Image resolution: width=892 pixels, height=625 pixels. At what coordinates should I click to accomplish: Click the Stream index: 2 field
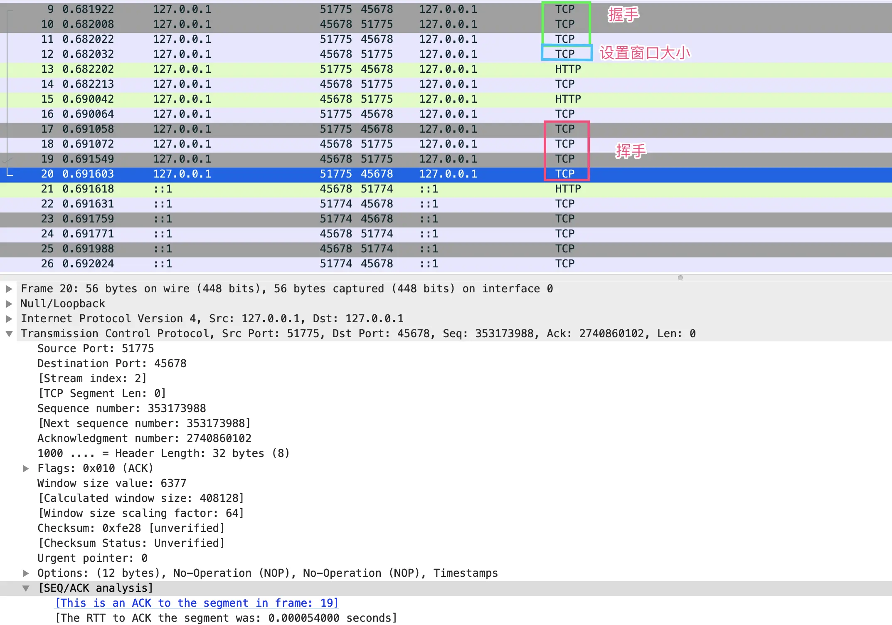click(92, 378)
